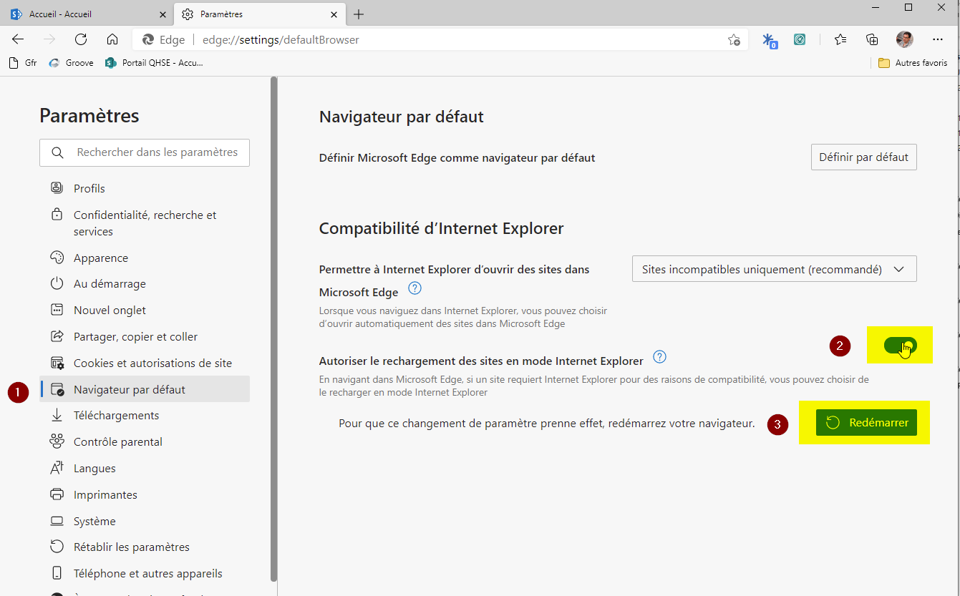This screenshot has height=596, width=960.
Task: Go back with the browser back arrow
Action: pyautogui.click(x=18, y=39)
